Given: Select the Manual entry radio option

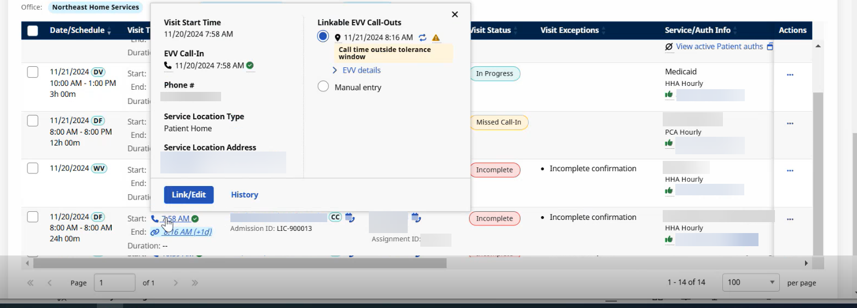Looking at the screenshot, I should pos(323,87).
